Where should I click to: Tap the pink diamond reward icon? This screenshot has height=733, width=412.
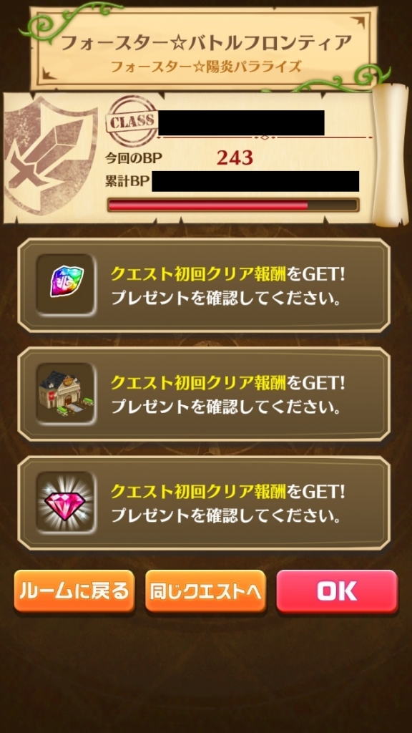(x=67, y=503)
